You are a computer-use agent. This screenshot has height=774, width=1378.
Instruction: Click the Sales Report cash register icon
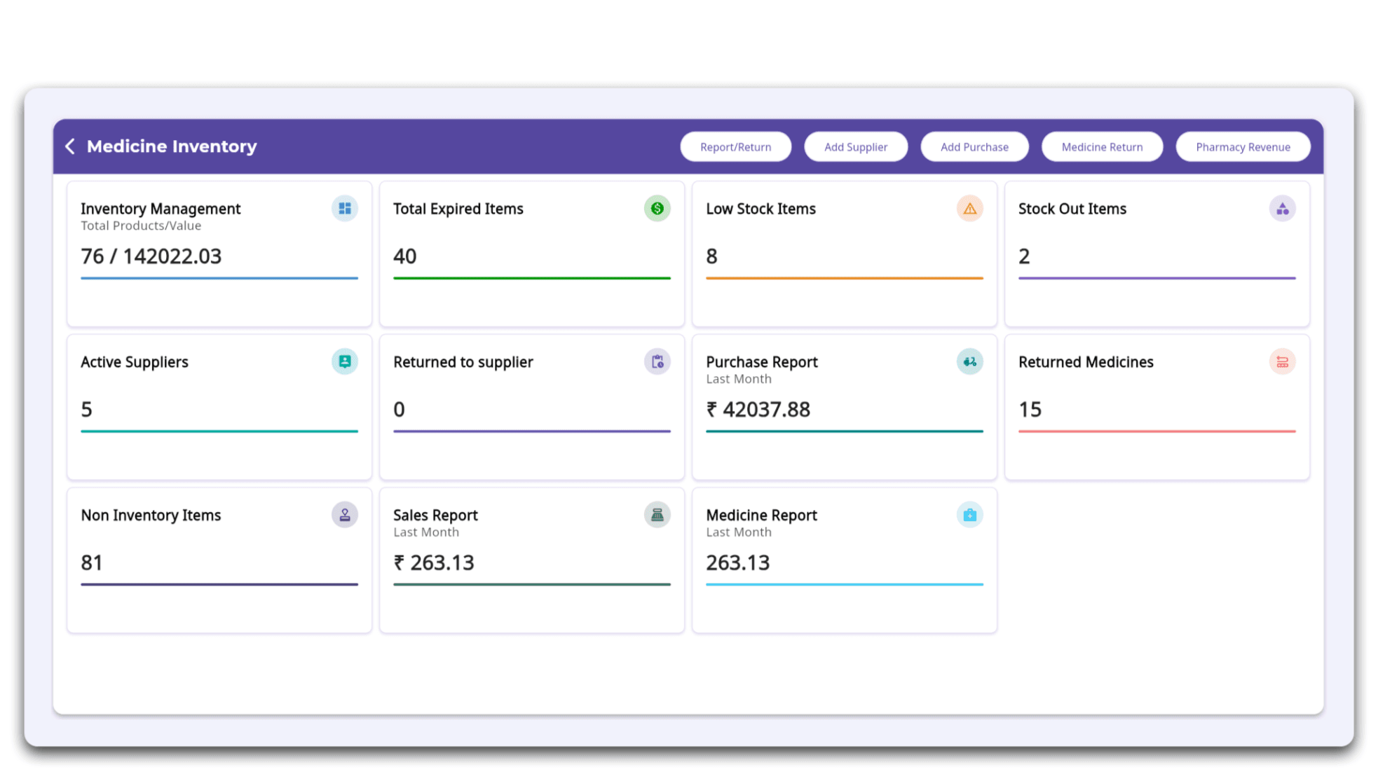point(657,515)
